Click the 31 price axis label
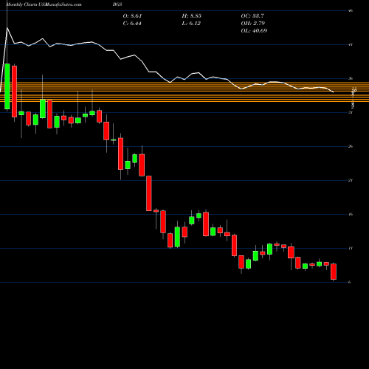The image size is (369, 369). click(x=351, y=112)
